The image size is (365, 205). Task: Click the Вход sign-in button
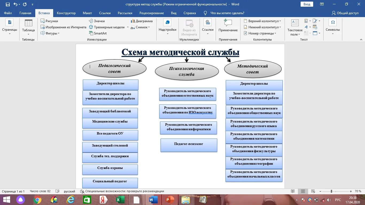coord(306,4)
